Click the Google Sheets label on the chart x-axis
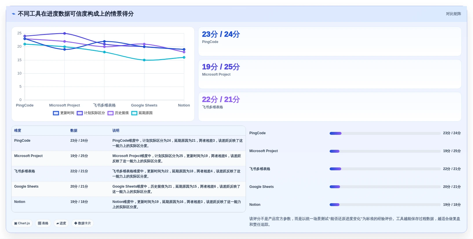This screenshot has height=239, width=473. tap(144, 105)
